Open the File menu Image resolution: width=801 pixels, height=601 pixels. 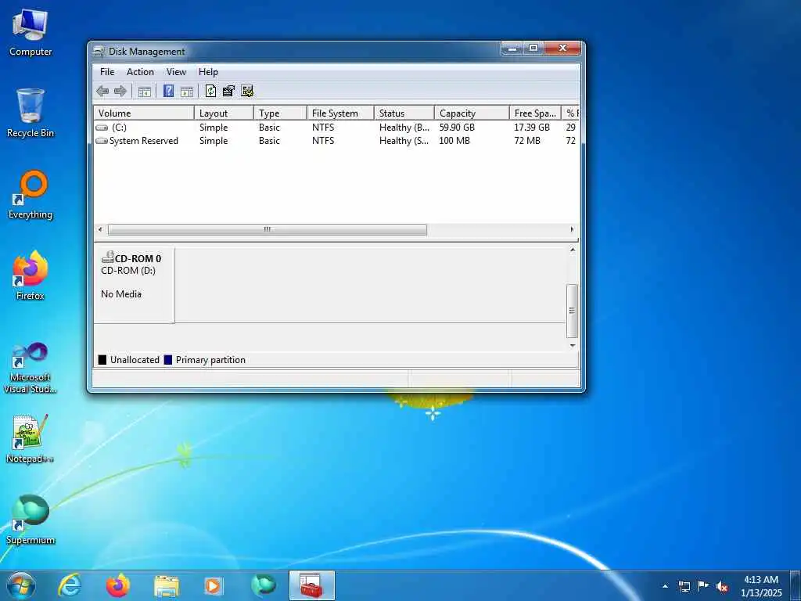coord(107,72)
